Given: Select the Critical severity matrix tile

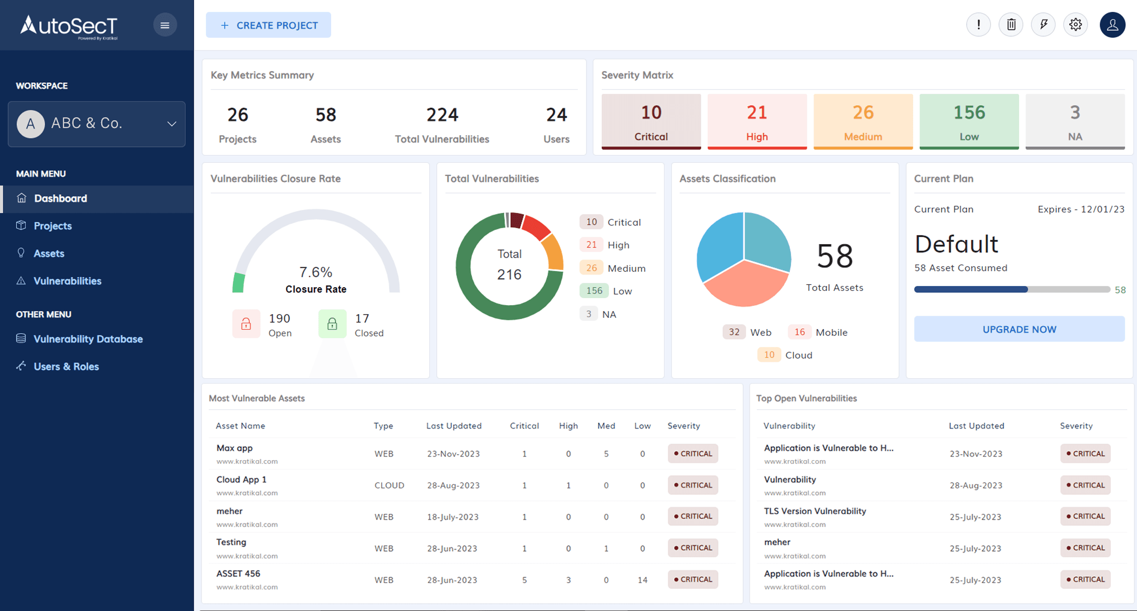Looking at the screenshot, I should [x=651, y=121].
